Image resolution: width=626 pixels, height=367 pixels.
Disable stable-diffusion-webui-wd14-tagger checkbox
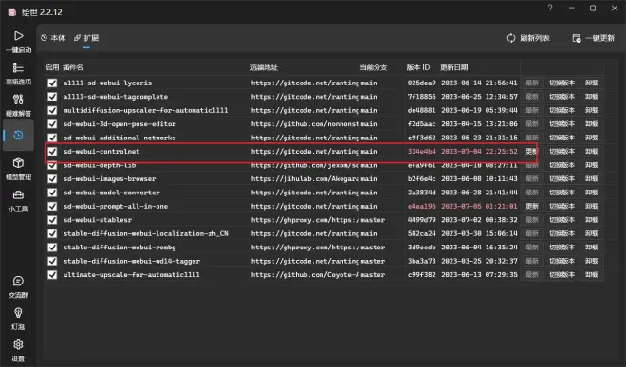52,261
